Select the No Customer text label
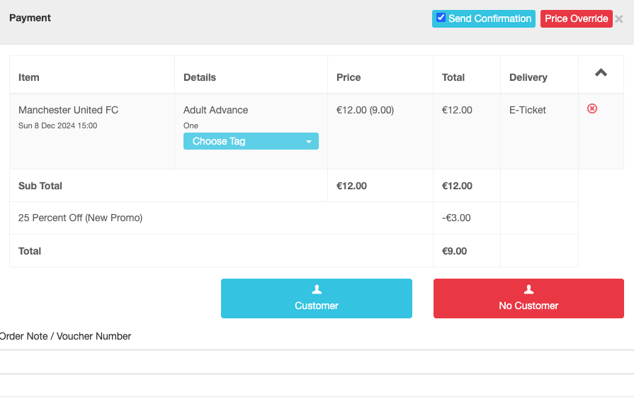 tap(528, 306)
